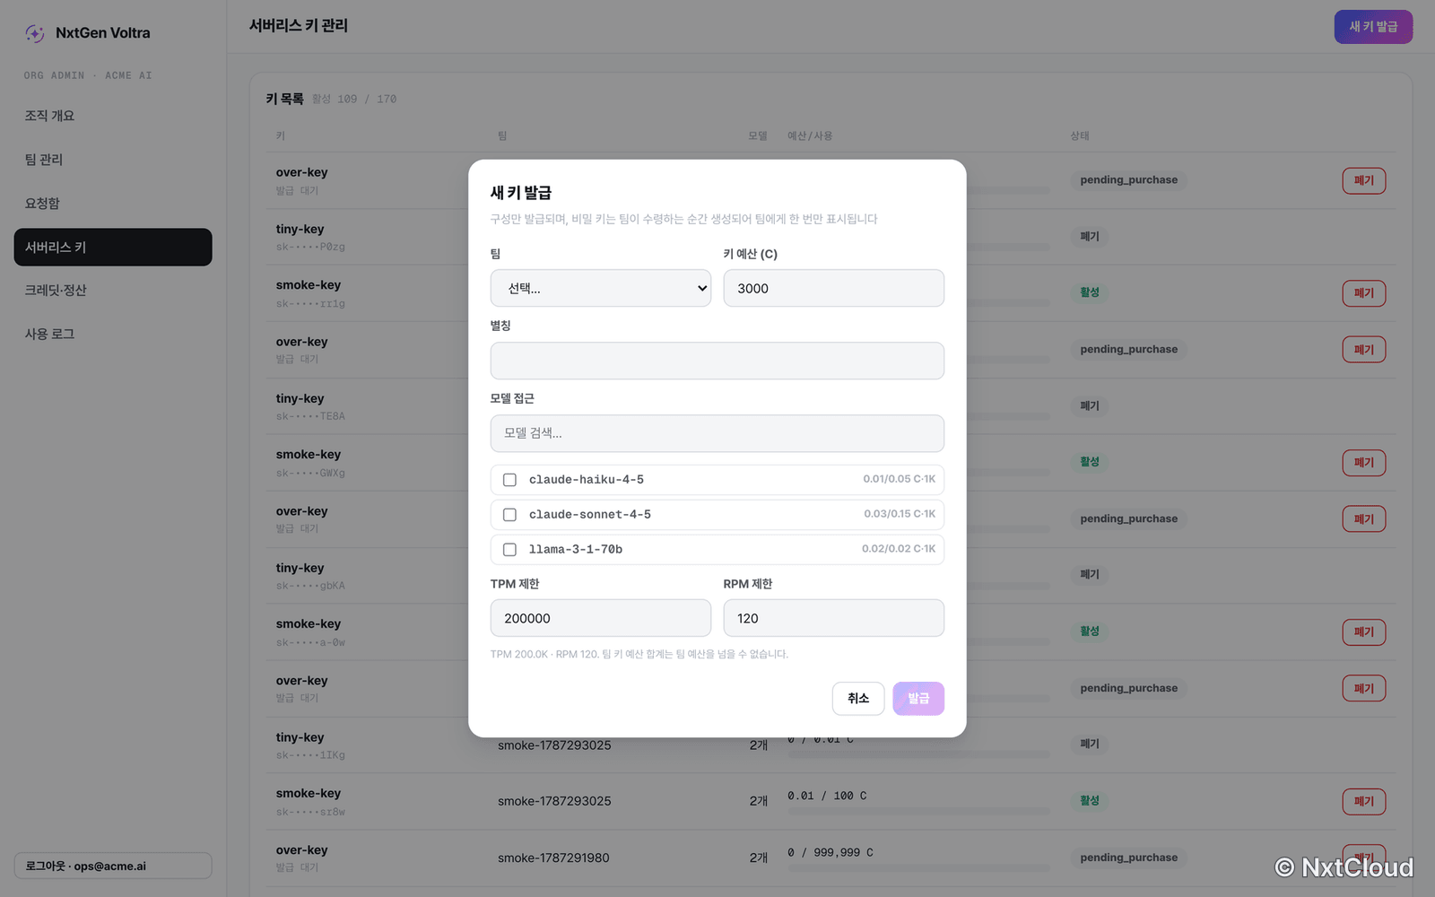Open 조직 개요 in the sidebar
This screenshot has width=1435, height=897.
pos(113,116)
